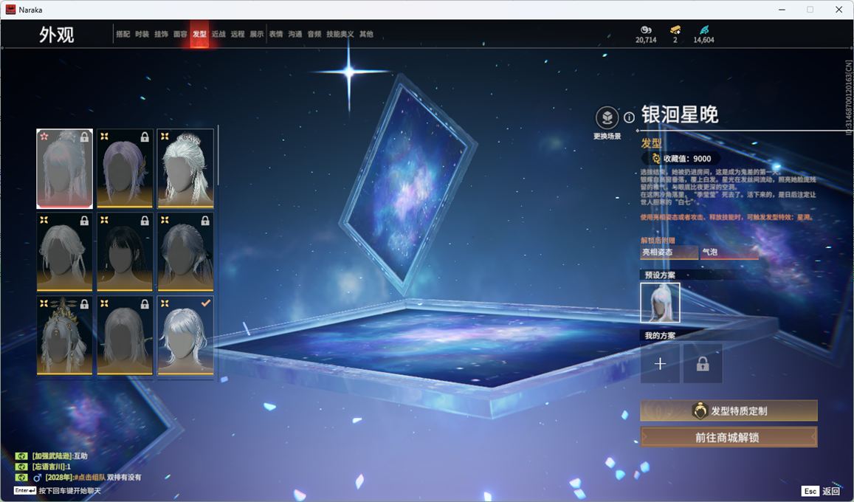Select the locked purple hairstyle thumbnail
854x502 pixels.
tap(125, 169)
